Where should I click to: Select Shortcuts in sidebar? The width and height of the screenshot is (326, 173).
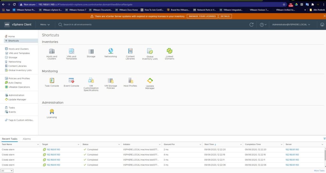(x=21, y=41)
